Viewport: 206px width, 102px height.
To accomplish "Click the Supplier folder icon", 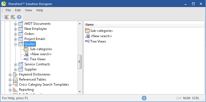I will 21,70.
